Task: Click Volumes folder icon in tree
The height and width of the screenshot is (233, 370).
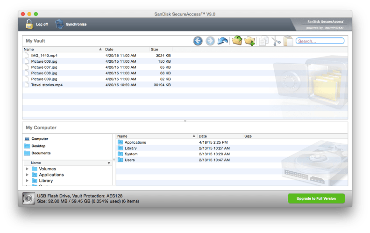Action: [x=35, y=169]
